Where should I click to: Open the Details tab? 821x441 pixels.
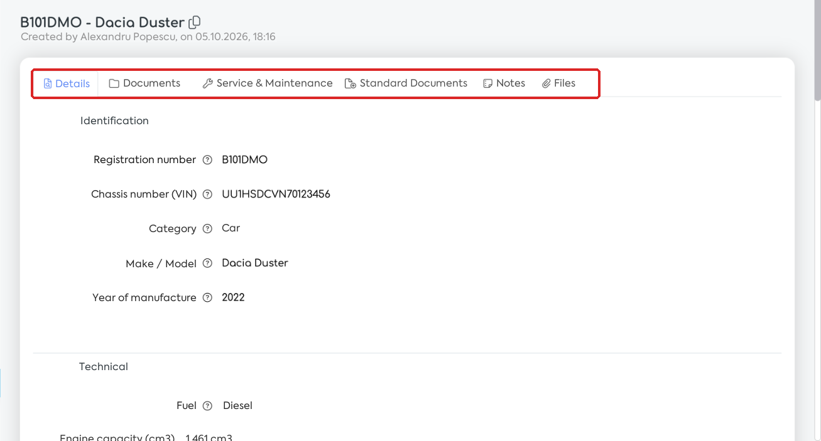coord(67,83)
